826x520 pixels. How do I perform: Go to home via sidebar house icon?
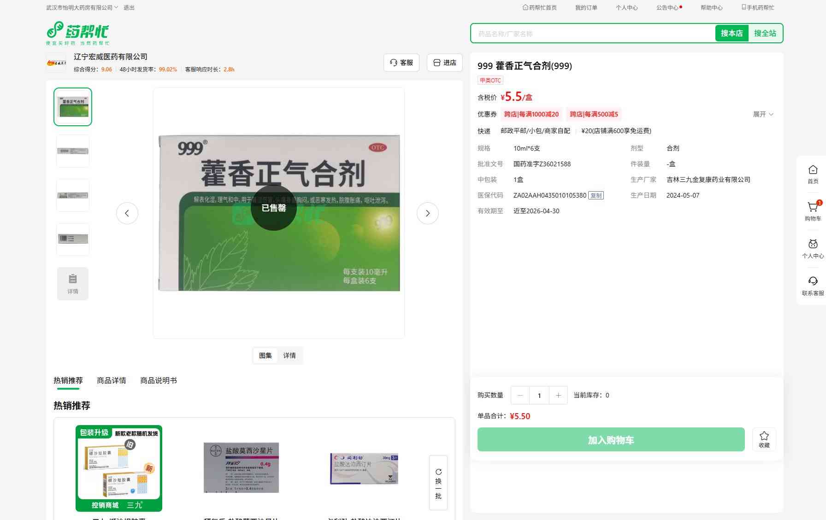(813, 170)
